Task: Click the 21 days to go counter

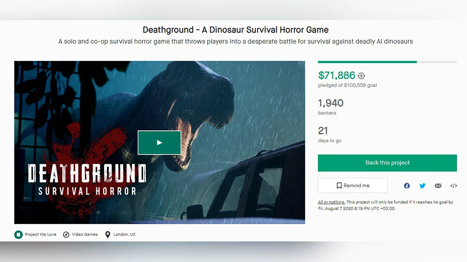Action: pos(323,131)
